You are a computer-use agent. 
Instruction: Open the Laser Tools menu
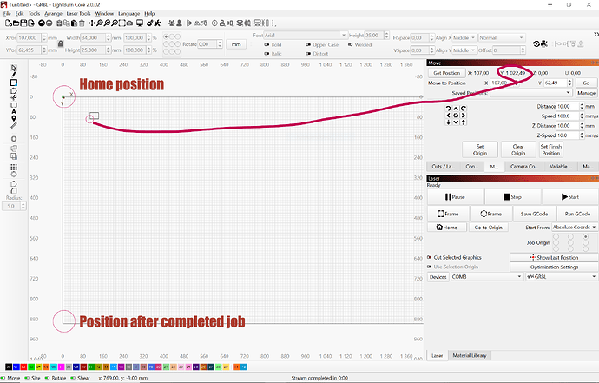click(81, 14)
